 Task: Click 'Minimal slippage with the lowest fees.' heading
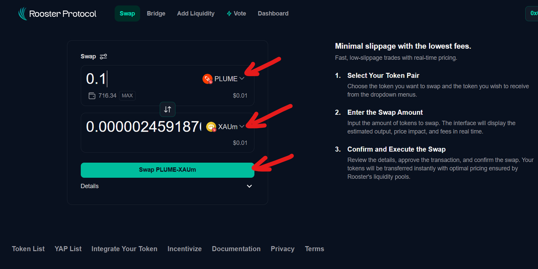[403, 46]
